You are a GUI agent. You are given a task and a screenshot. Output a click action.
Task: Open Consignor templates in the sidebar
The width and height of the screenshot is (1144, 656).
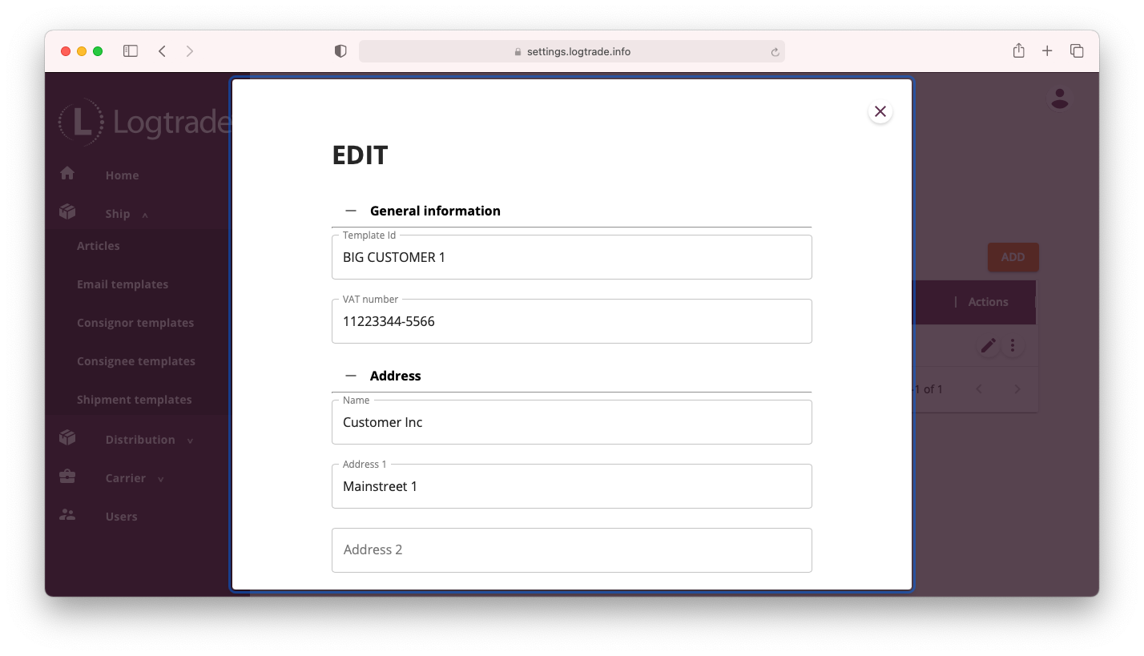(x=135, y=323)
